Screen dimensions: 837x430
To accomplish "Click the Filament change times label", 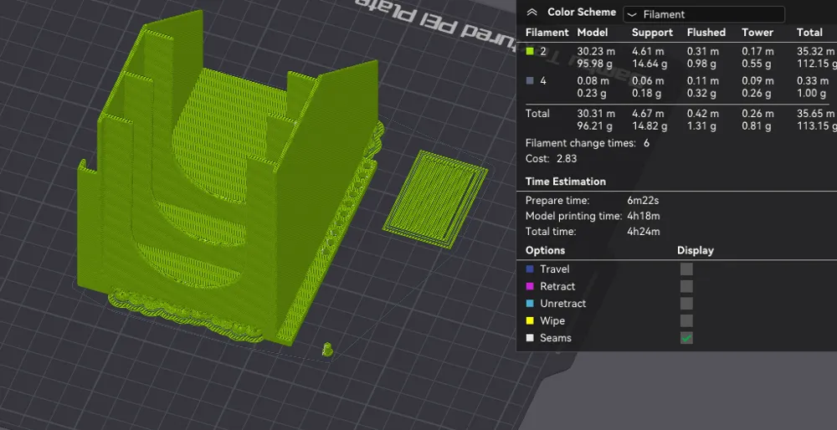I will (581, 143).
